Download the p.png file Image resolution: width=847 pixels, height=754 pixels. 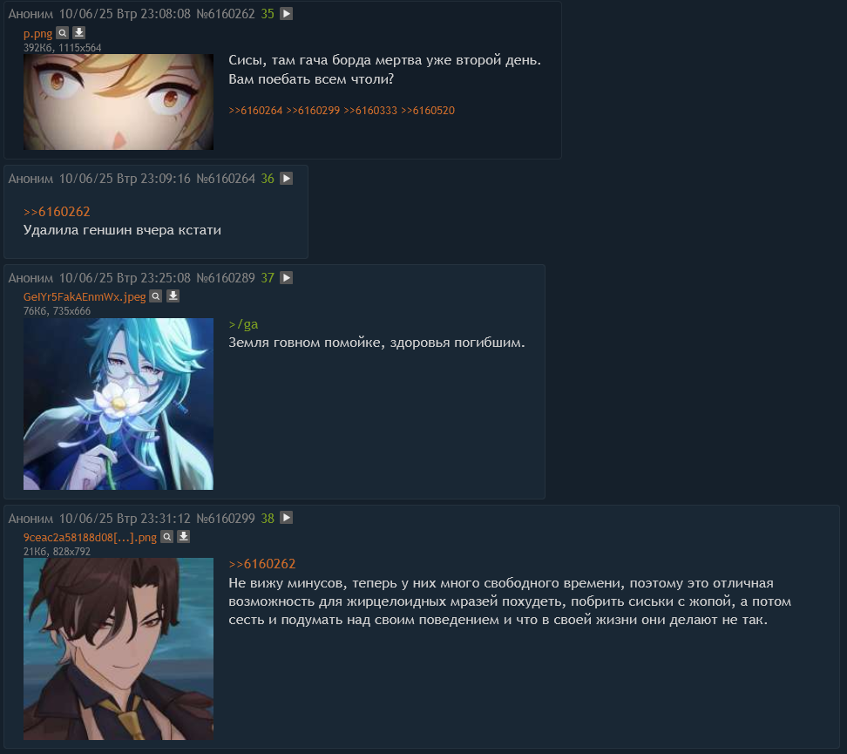(79, 32)
